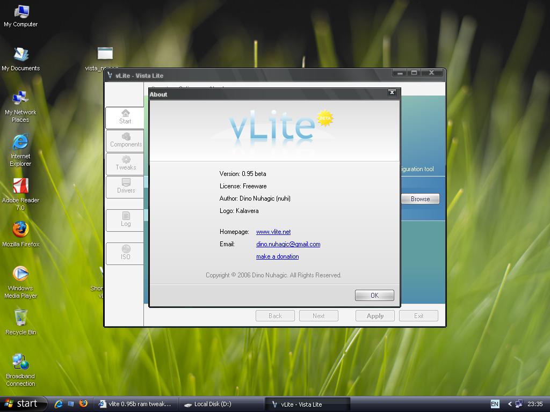Select the Drivers tab in vLite
Viewport: 550px width, 412px height.
[x=125, y=187]
